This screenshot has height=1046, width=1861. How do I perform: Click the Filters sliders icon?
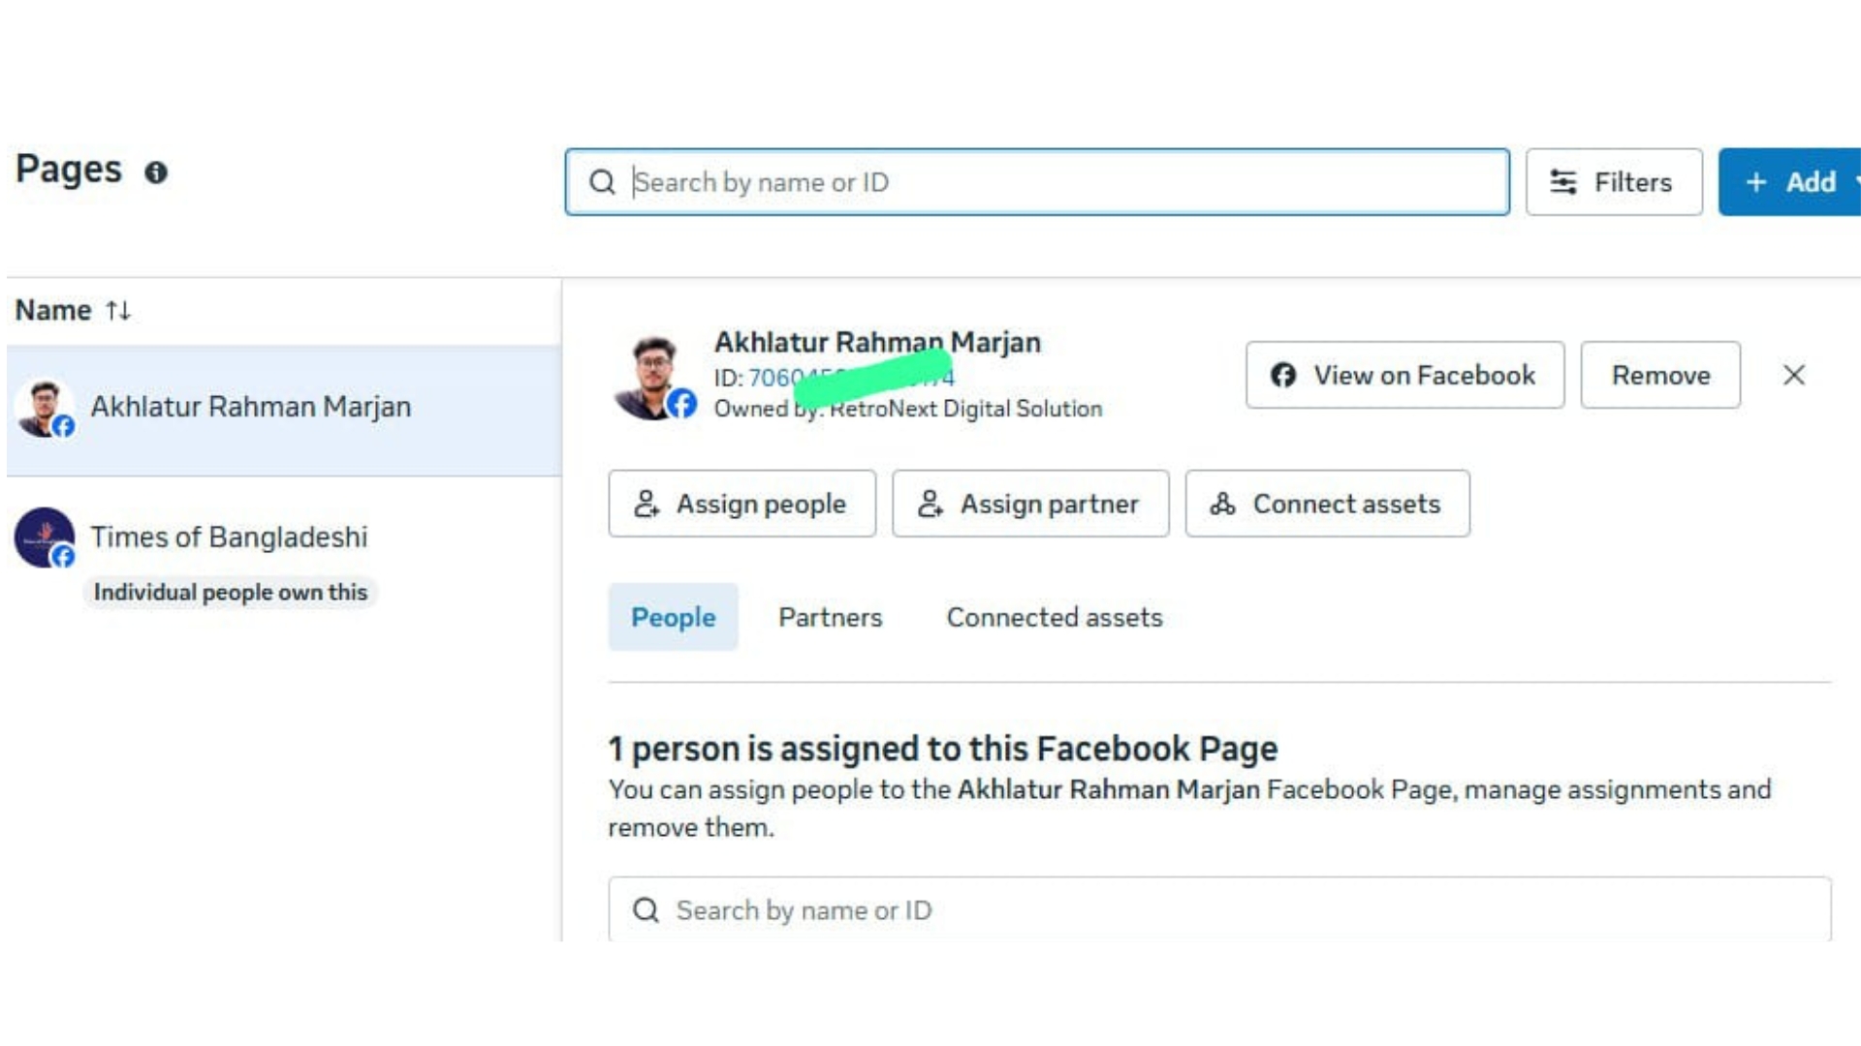(x=1562, y=182)
